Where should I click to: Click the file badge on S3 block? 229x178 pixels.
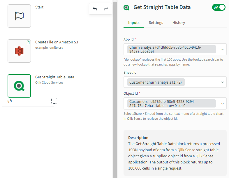[x=28, y=43]
